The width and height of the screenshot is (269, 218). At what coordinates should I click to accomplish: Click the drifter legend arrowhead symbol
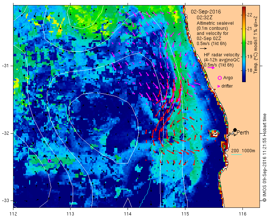pos(219,86)
